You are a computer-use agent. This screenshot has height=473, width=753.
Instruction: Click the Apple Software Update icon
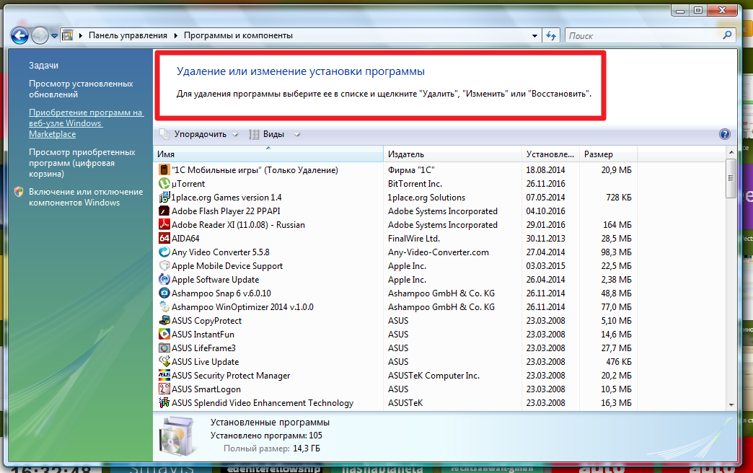click(164, 279)
